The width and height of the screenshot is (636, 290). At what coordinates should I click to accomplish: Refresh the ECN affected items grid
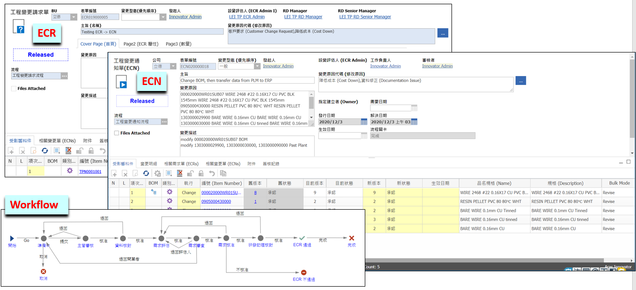pos(146,173)
